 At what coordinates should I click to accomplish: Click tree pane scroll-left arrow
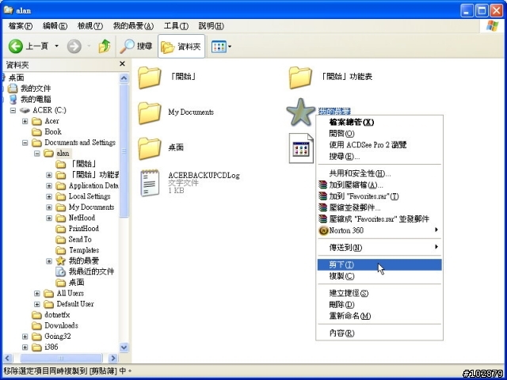pyautogui.click(x=8, y=358)
